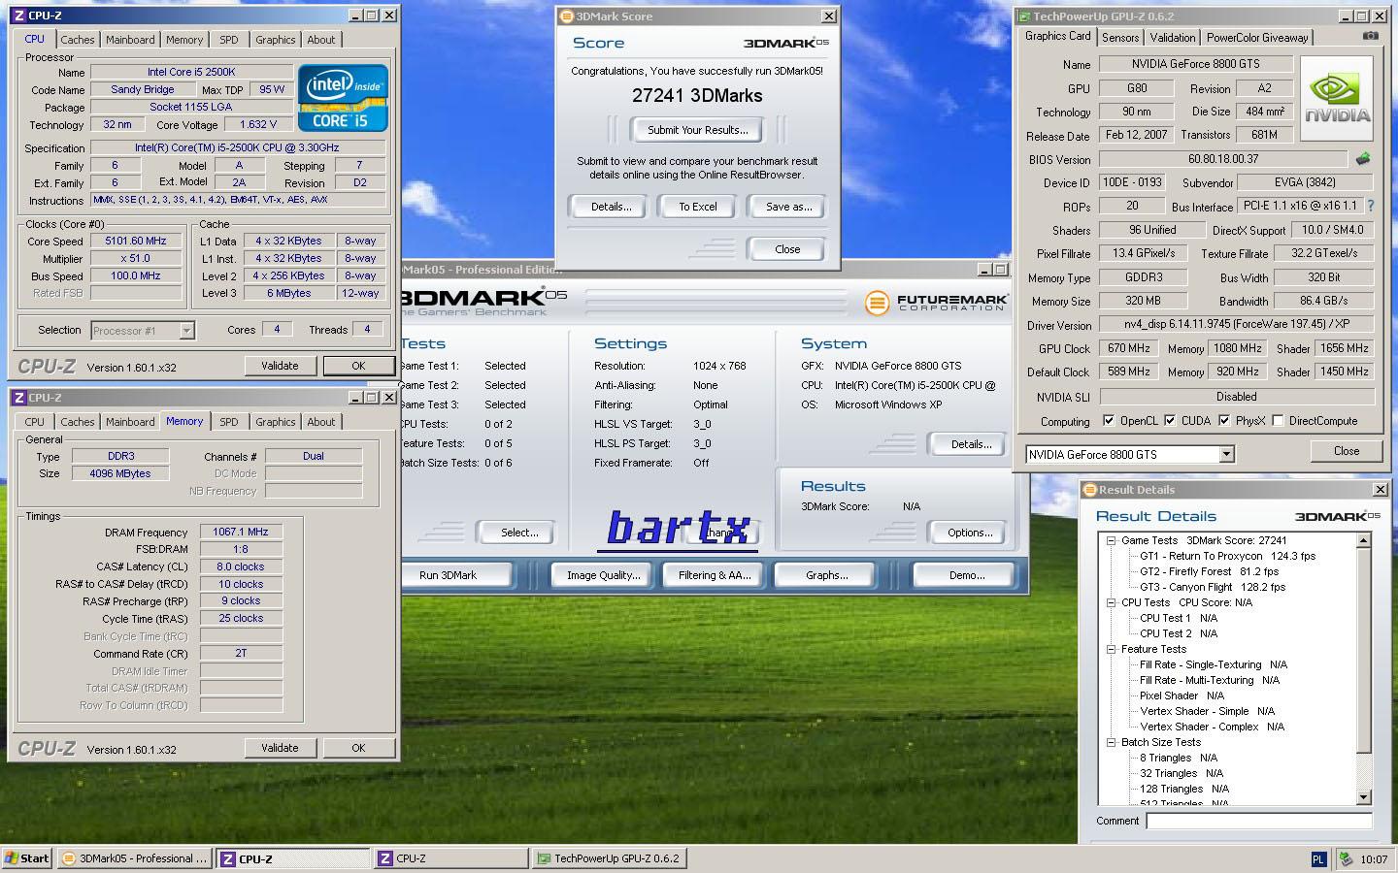Select GT2 - Firefly Forest result row
1398x873 pixels.
coord(1209,572)
